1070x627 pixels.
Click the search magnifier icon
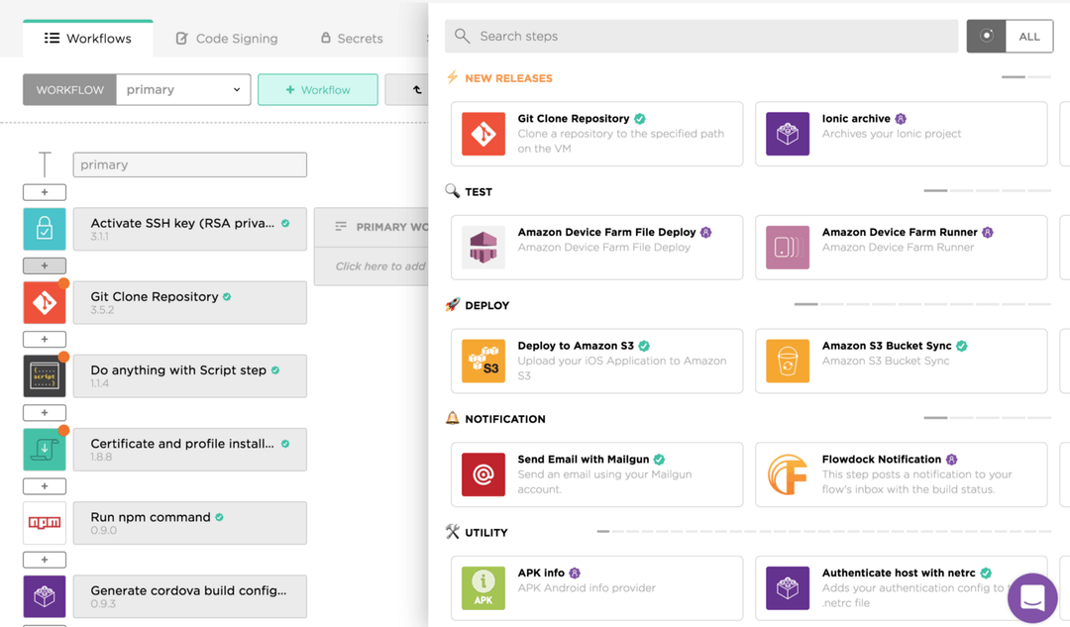[x=462, y=37]
